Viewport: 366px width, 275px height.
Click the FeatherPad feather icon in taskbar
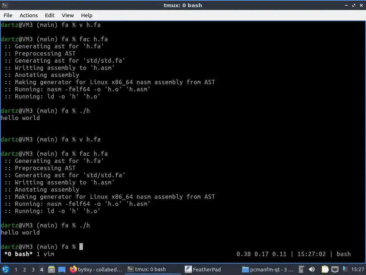coord(188,269)
